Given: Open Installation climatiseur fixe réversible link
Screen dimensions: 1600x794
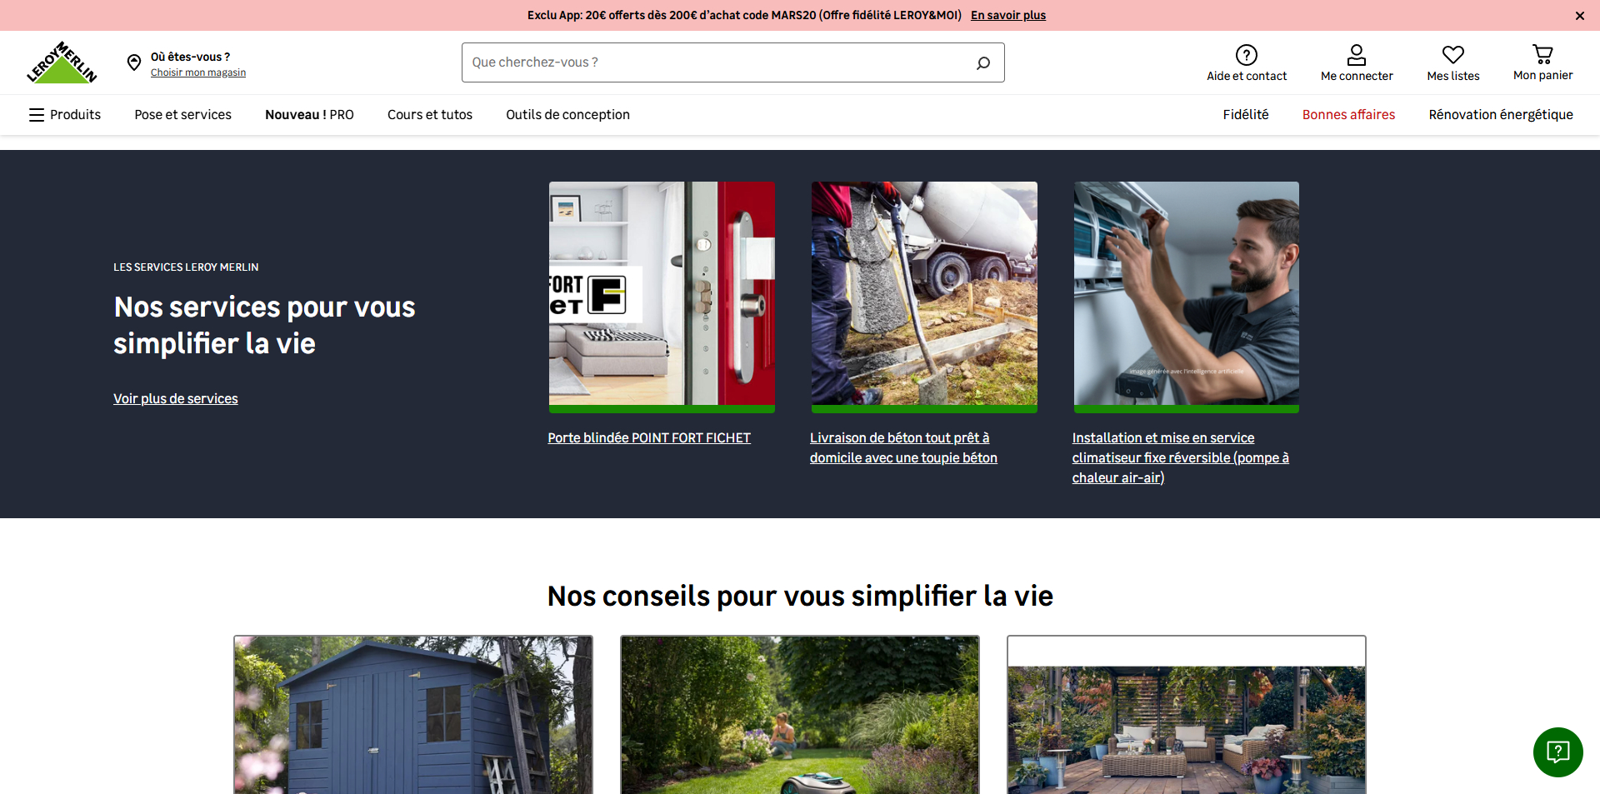Looking at the screenshot, I should pyautogui.click(x=1181, y=458).
